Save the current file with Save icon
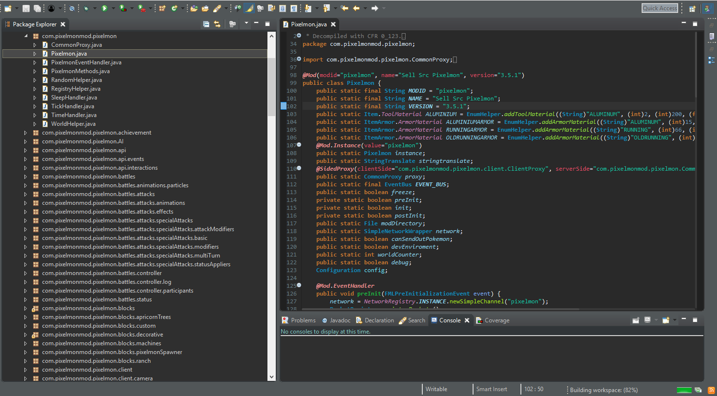Viewport: 717px width, 396px height. 26,8
